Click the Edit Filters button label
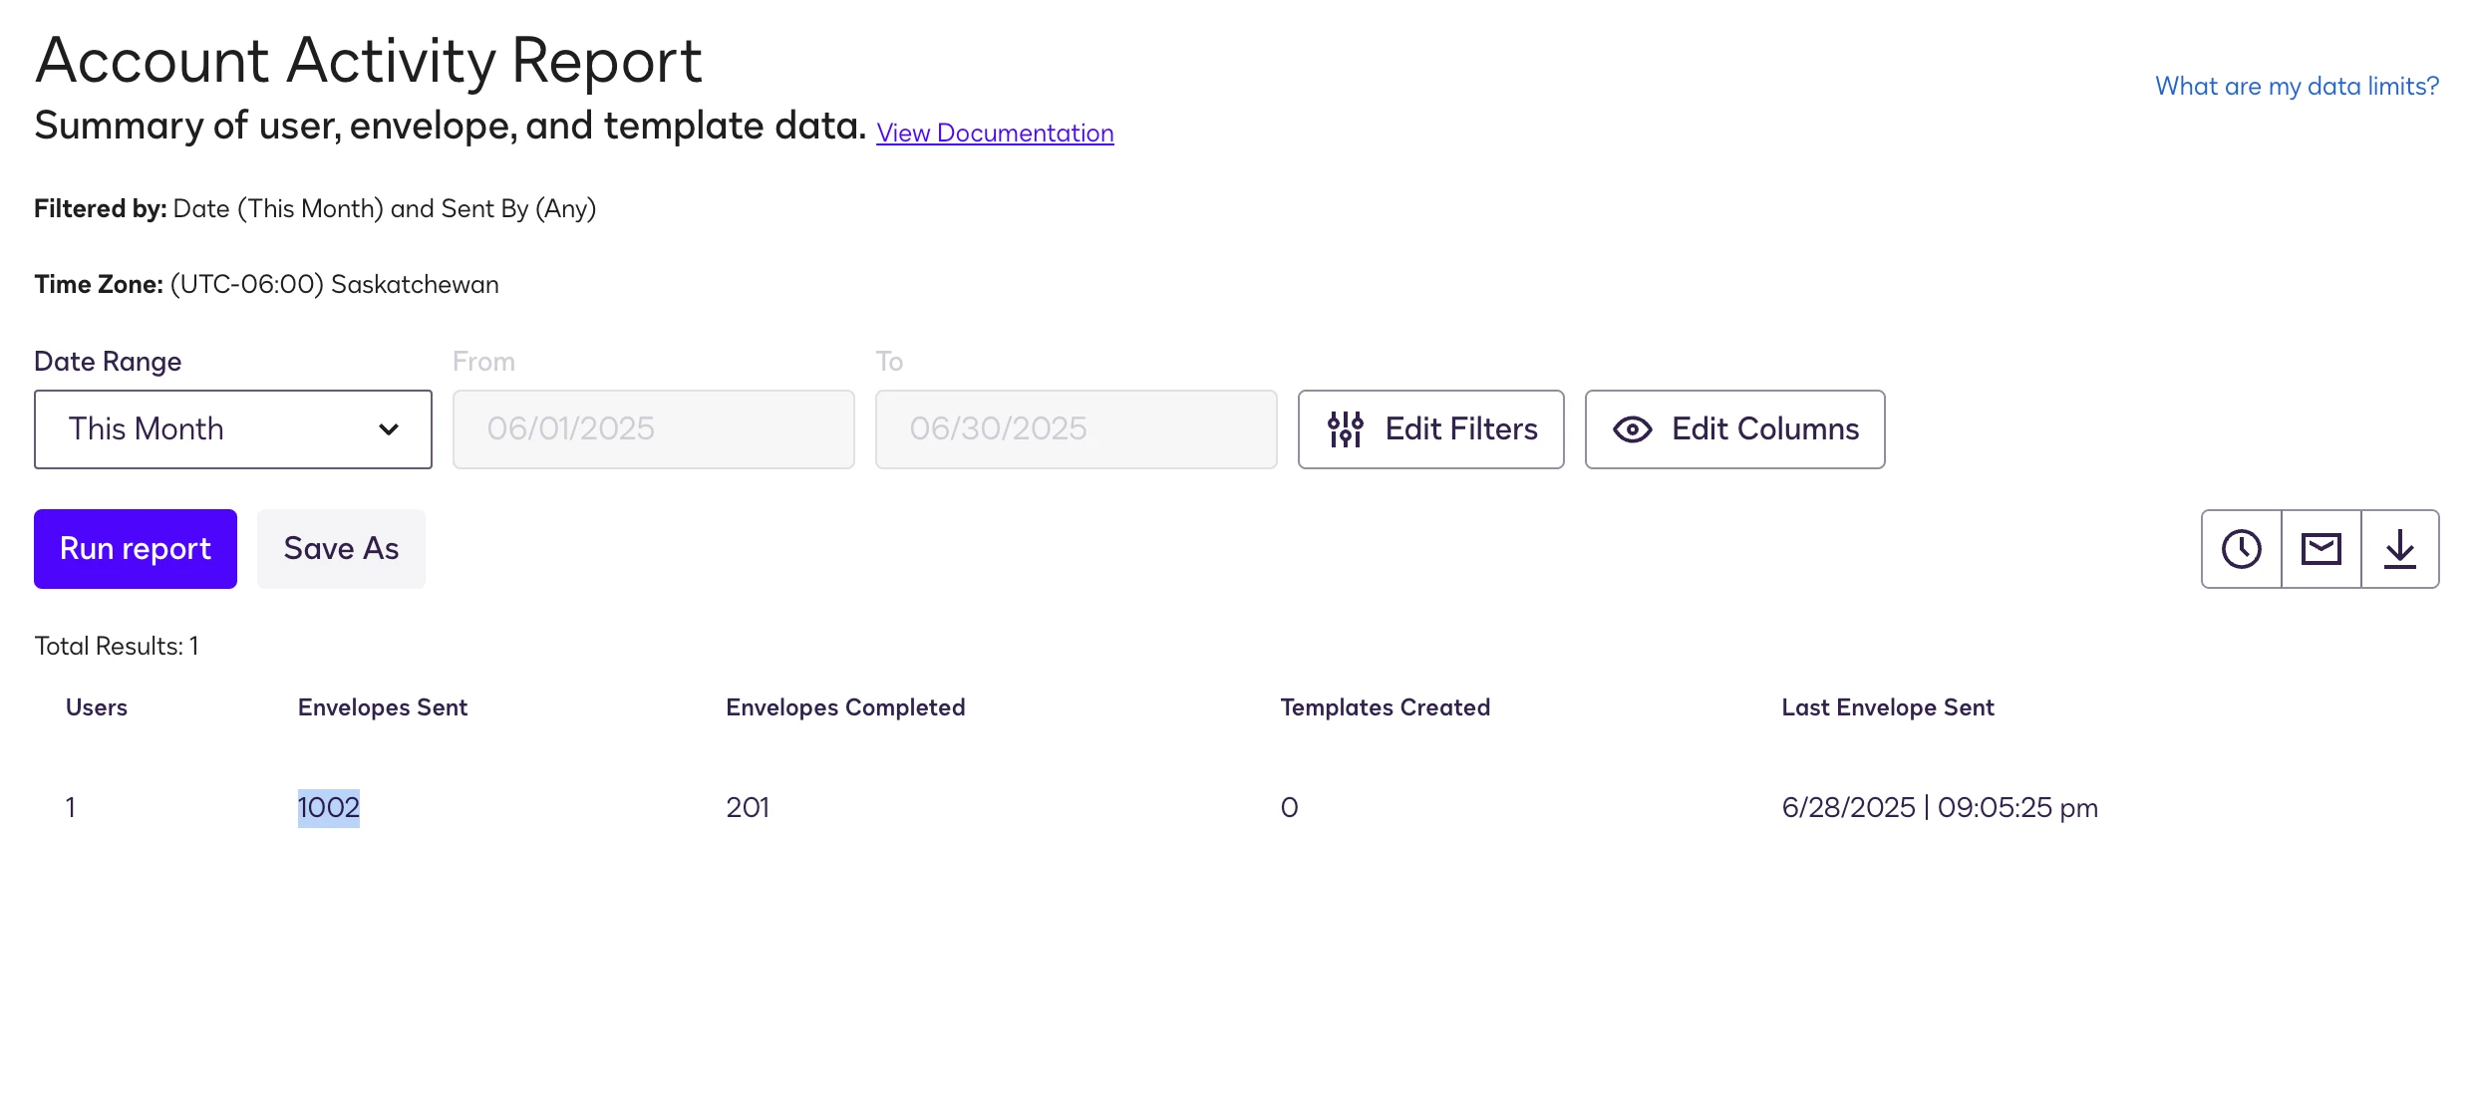The height and width of the screenshot is (1112, 2476). click(x=1461, y=429)
